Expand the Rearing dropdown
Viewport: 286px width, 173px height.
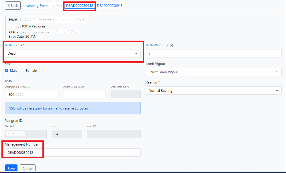coord(213,91)
